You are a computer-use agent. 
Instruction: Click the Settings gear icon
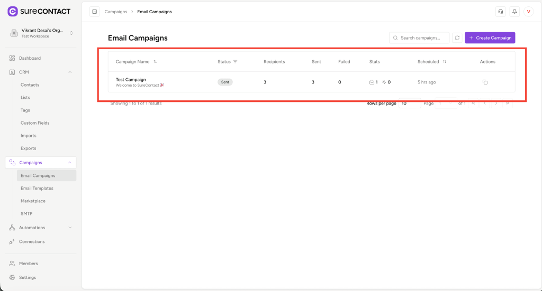coord(12,278)
